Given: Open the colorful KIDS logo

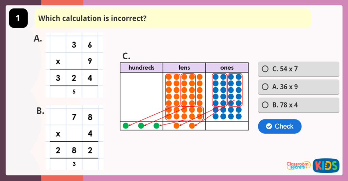Looking at the screenshot, I should pyautogui.click(x=326, y=165).
